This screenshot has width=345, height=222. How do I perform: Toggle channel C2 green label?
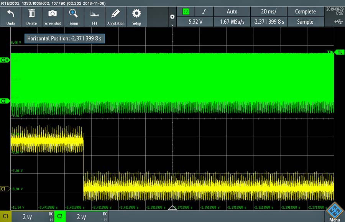click(x=60, y=217)
